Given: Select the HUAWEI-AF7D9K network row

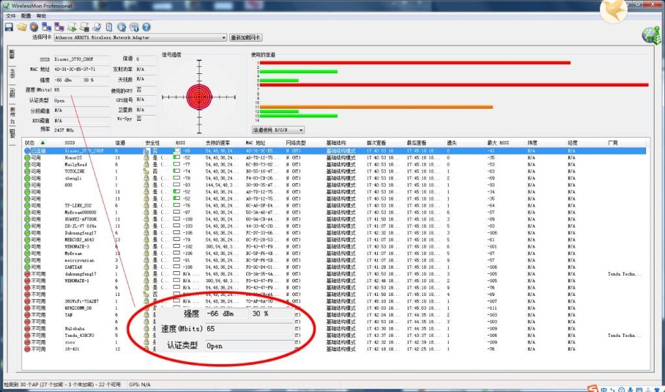Looking at the screenshot, I should click(335, 219).
